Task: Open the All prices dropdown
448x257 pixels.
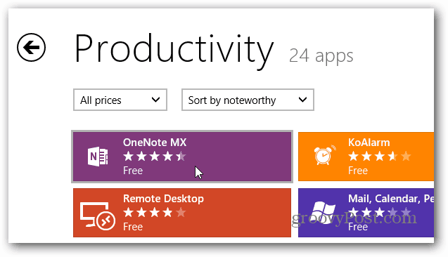Action: (120, 100)
